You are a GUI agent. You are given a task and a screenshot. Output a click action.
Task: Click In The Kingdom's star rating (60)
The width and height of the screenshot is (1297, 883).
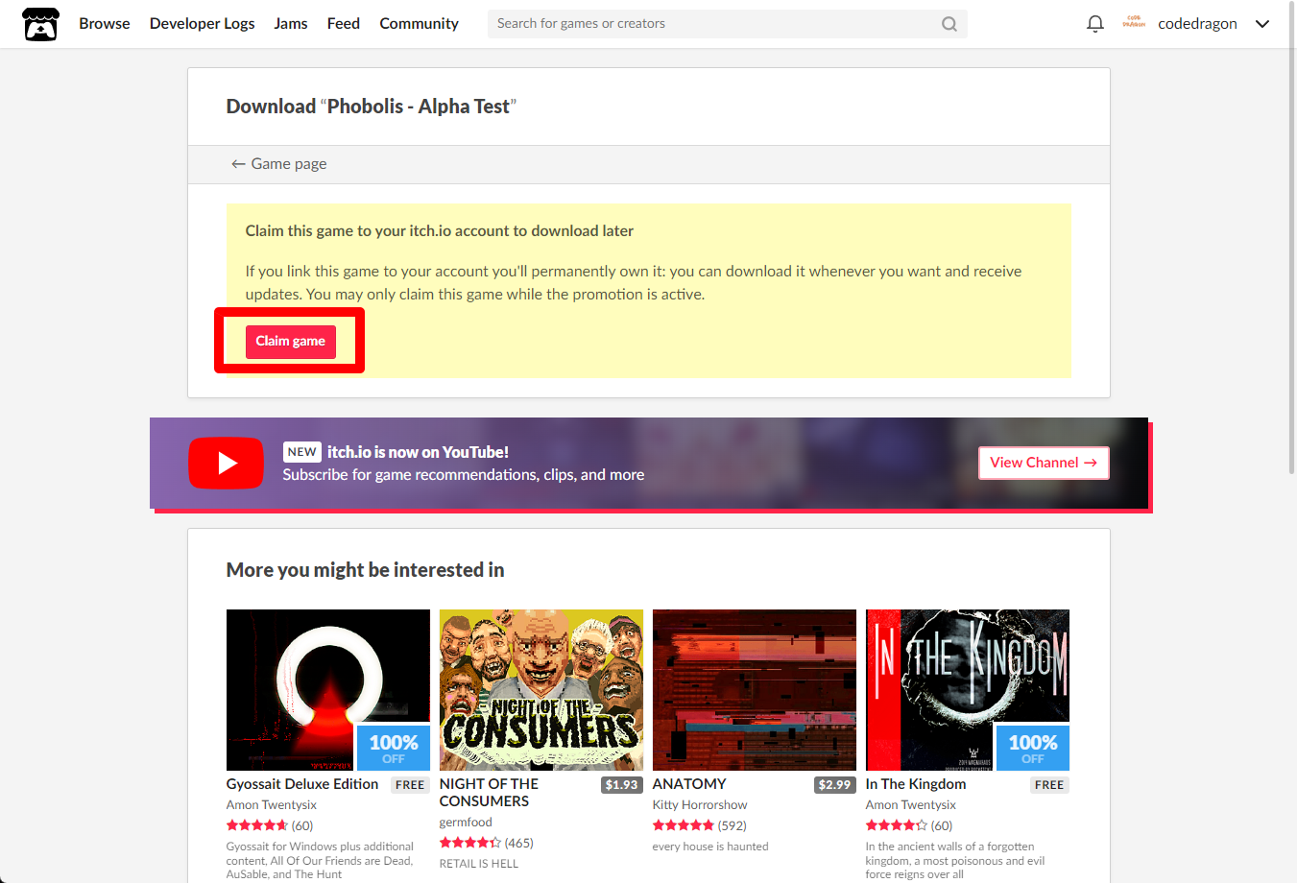pyautogui.click(x=909, y=825)
